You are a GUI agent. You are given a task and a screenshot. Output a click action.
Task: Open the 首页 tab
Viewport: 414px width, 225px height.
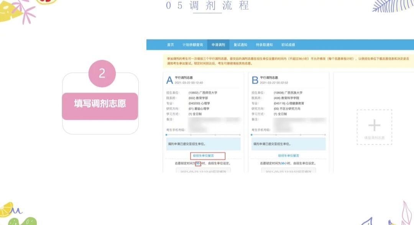tap(171, 45)
